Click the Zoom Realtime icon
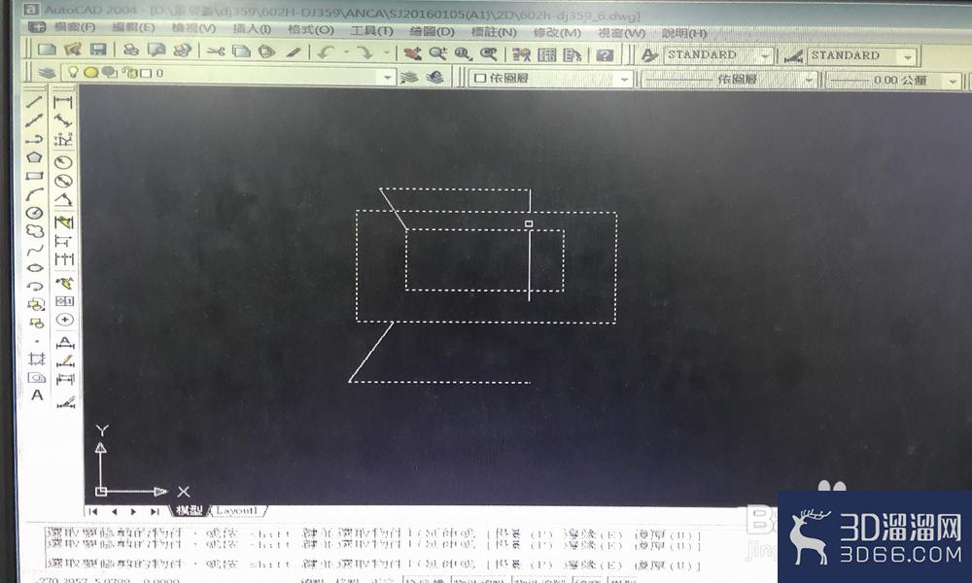972x583 pixels. 437,53
